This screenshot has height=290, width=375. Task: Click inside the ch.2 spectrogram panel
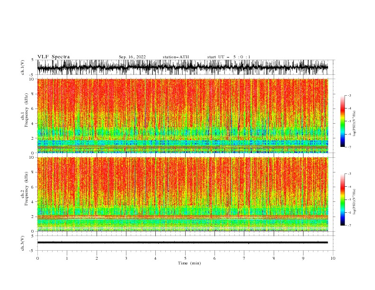pos(182,194)
